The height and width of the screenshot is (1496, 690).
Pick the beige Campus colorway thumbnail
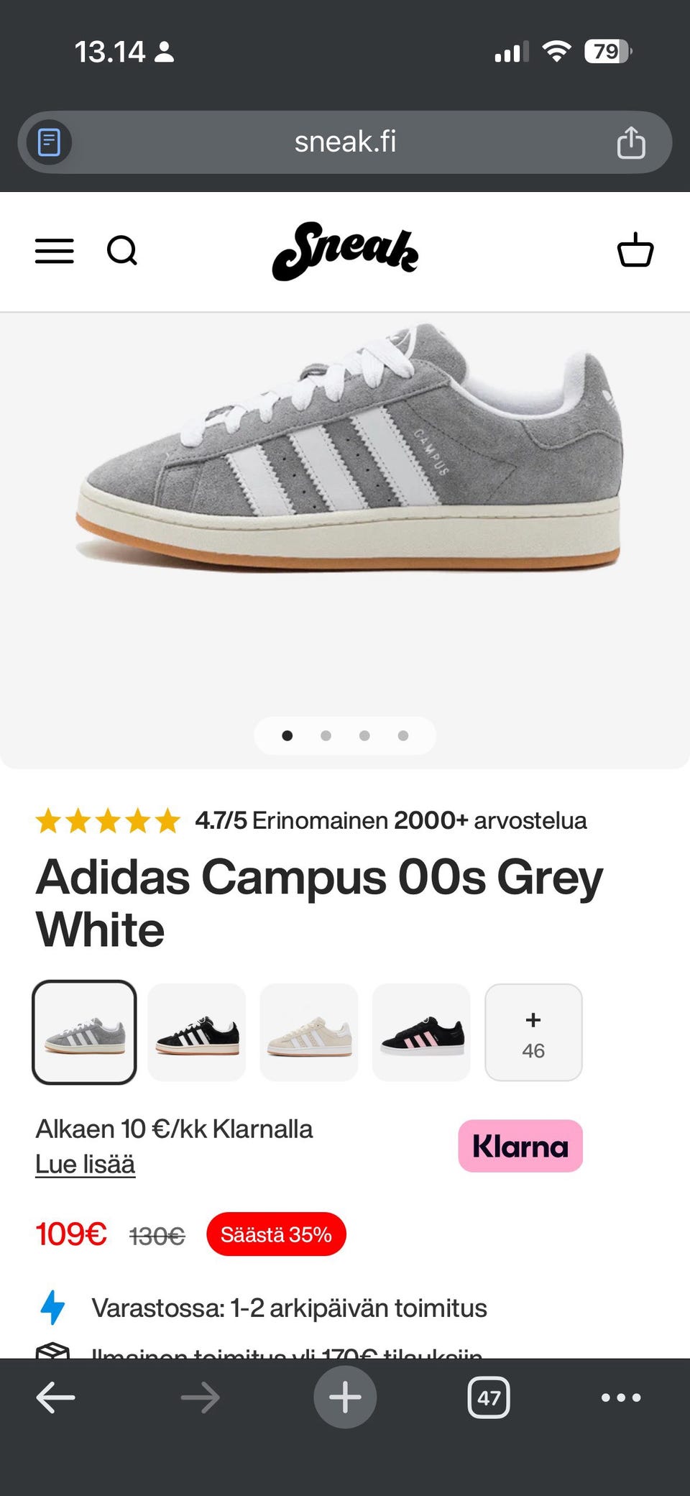coord(309,1032)
